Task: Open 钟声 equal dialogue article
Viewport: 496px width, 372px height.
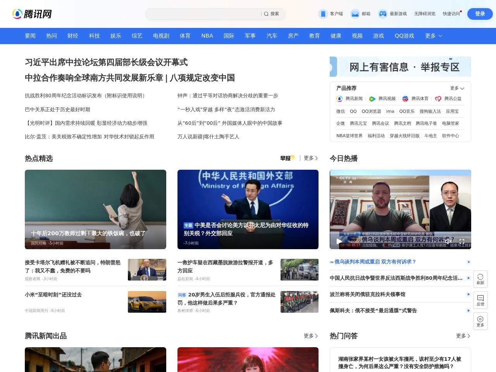Action: coord(228,96)
